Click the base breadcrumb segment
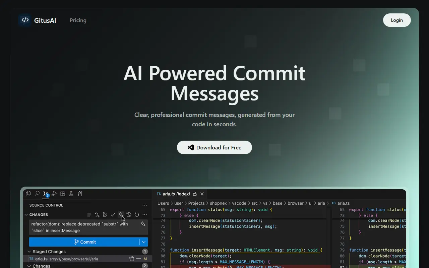 point(278,203)
